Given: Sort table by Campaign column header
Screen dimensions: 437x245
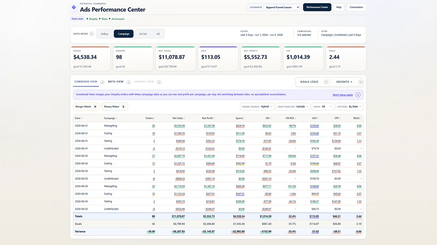Looking at the screenshot, I should click(110, 118).
